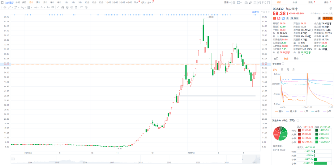Select the 异动 tab in side panel
This screenshot has height=165, width=334.
pos(296,58)
